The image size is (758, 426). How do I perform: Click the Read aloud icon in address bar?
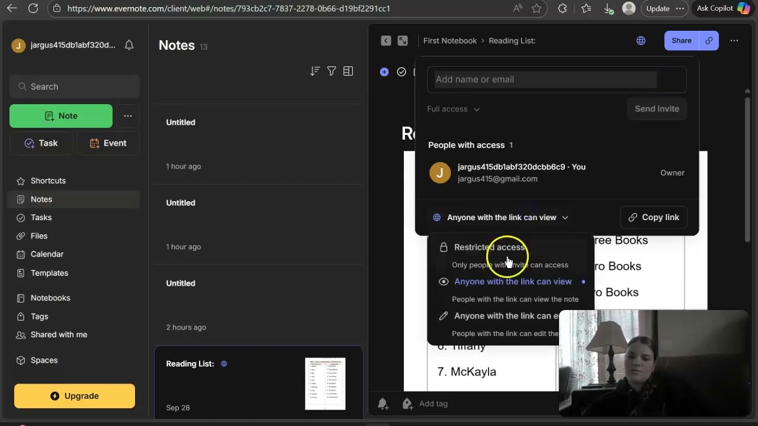tap(518, 8)
